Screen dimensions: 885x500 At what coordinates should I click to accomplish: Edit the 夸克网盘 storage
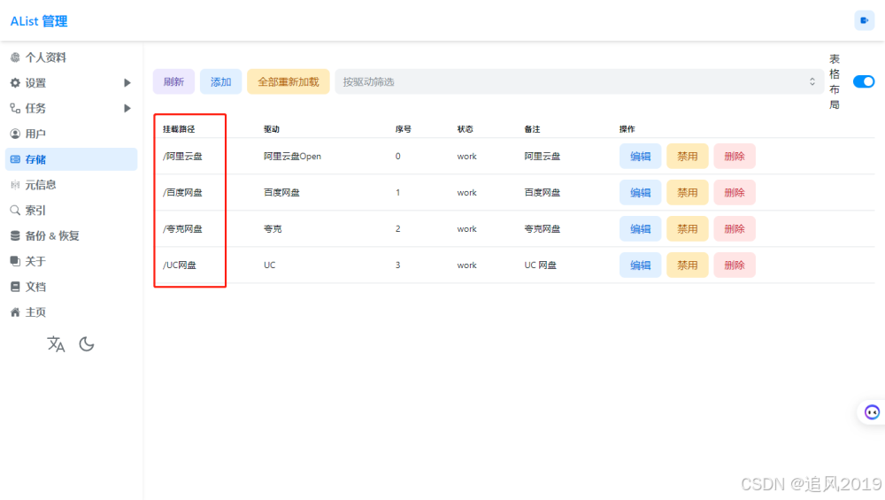click(x=640, y=228)
